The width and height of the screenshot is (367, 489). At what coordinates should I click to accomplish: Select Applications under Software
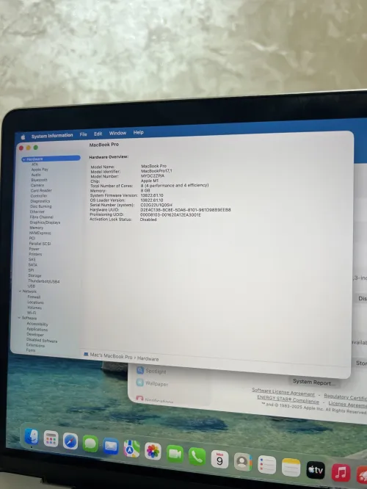pos(37,330)
